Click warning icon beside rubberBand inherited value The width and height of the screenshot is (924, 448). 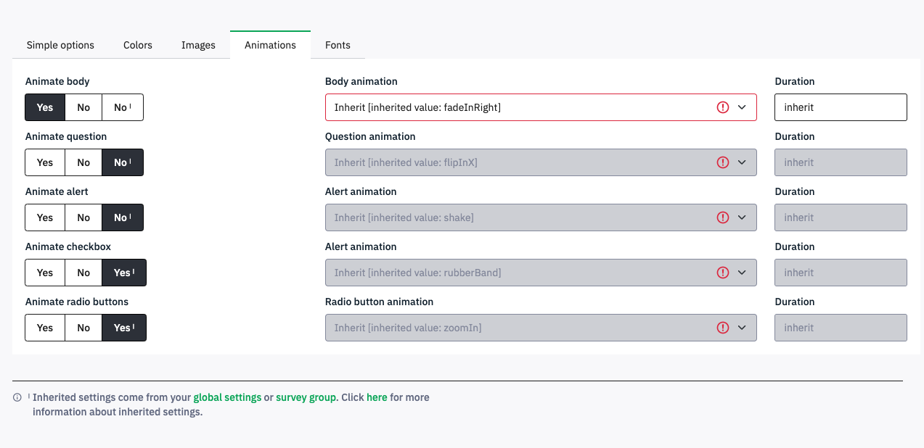tap(722, 273)
